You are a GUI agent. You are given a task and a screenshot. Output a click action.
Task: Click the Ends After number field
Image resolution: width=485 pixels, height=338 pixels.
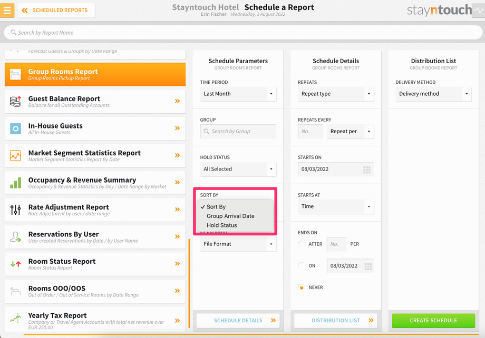pos(336,244)
